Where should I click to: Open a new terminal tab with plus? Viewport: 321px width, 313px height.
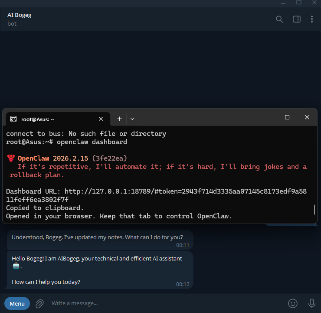pyautogui.click(x=120, y=119)
